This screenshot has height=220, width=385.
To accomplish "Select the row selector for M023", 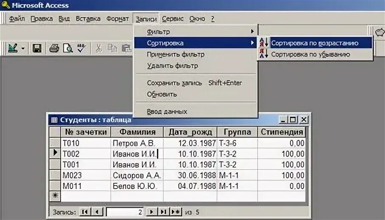I will tap(55, 175).
